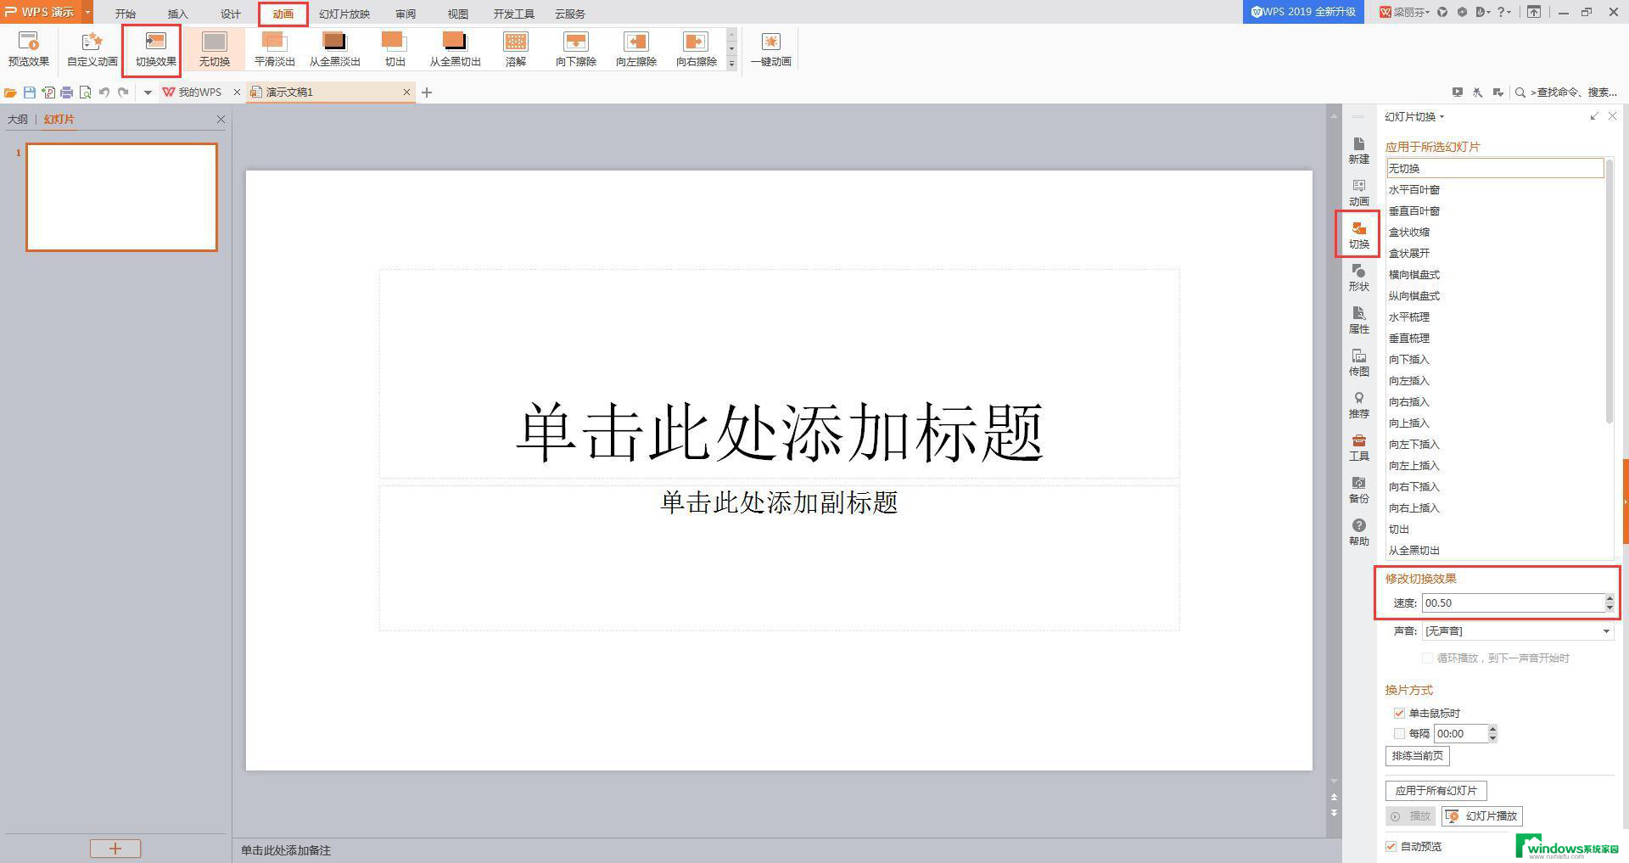Toggle the 单击鼠标时 checkbox

point(1399,713)
